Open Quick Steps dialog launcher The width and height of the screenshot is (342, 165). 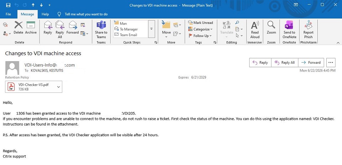click(156, 42)
